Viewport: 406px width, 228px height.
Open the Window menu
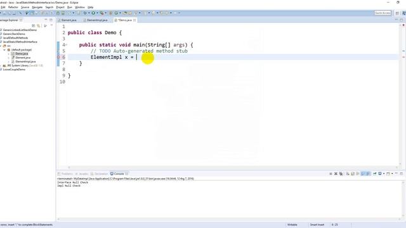pyautogui.click(x=80, y=7)
